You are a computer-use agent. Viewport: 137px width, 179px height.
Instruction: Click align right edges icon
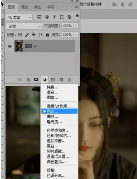(130, 4)
